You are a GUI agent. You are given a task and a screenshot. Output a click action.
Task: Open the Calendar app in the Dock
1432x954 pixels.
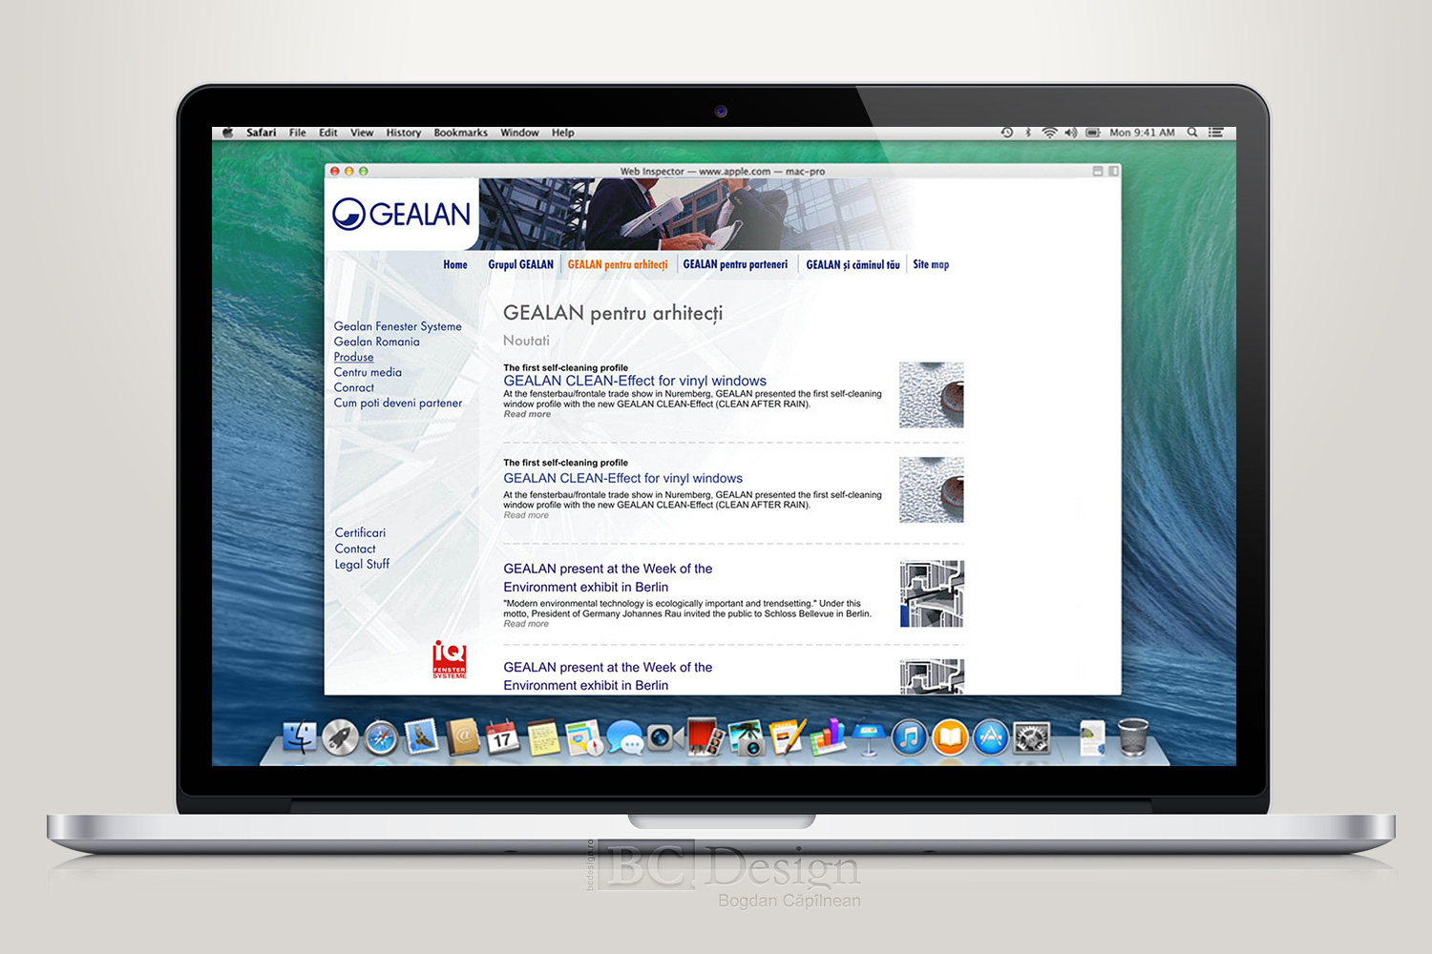503,737
